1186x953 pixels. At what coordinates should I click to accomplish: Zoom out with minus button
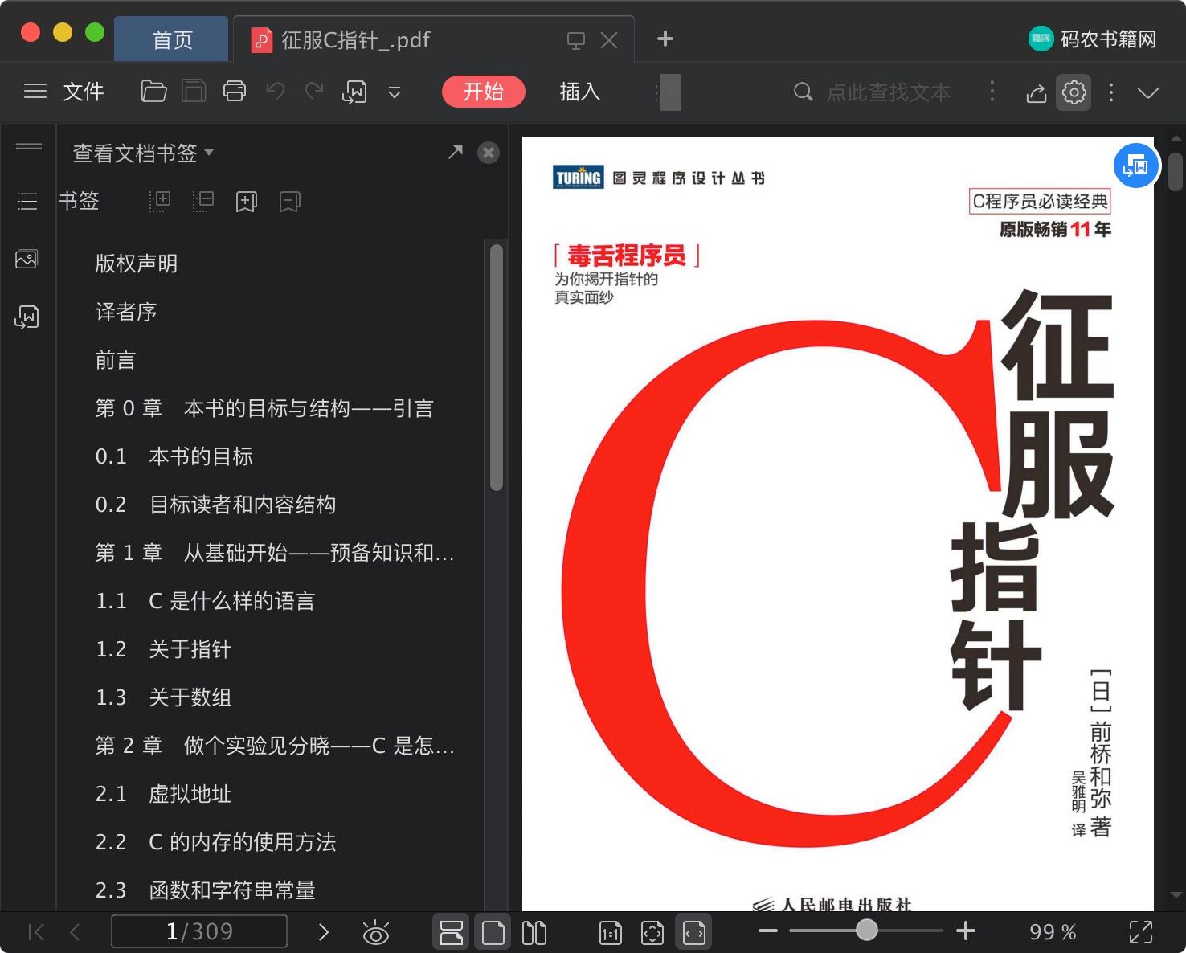(x=768, y=931)
